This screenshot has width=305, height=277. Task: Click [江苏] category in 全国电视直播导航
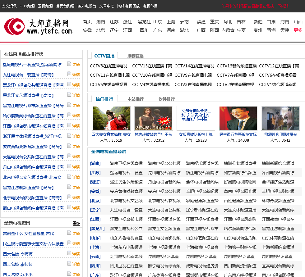(x=95, y=173)
